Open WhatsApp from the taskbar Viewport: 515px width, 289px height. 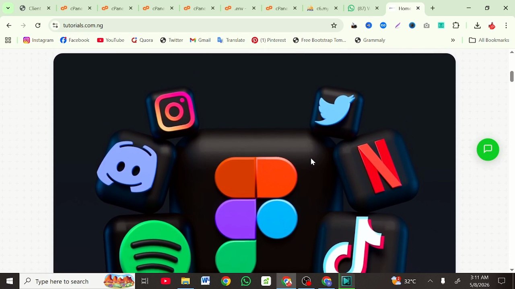point(246,281)
